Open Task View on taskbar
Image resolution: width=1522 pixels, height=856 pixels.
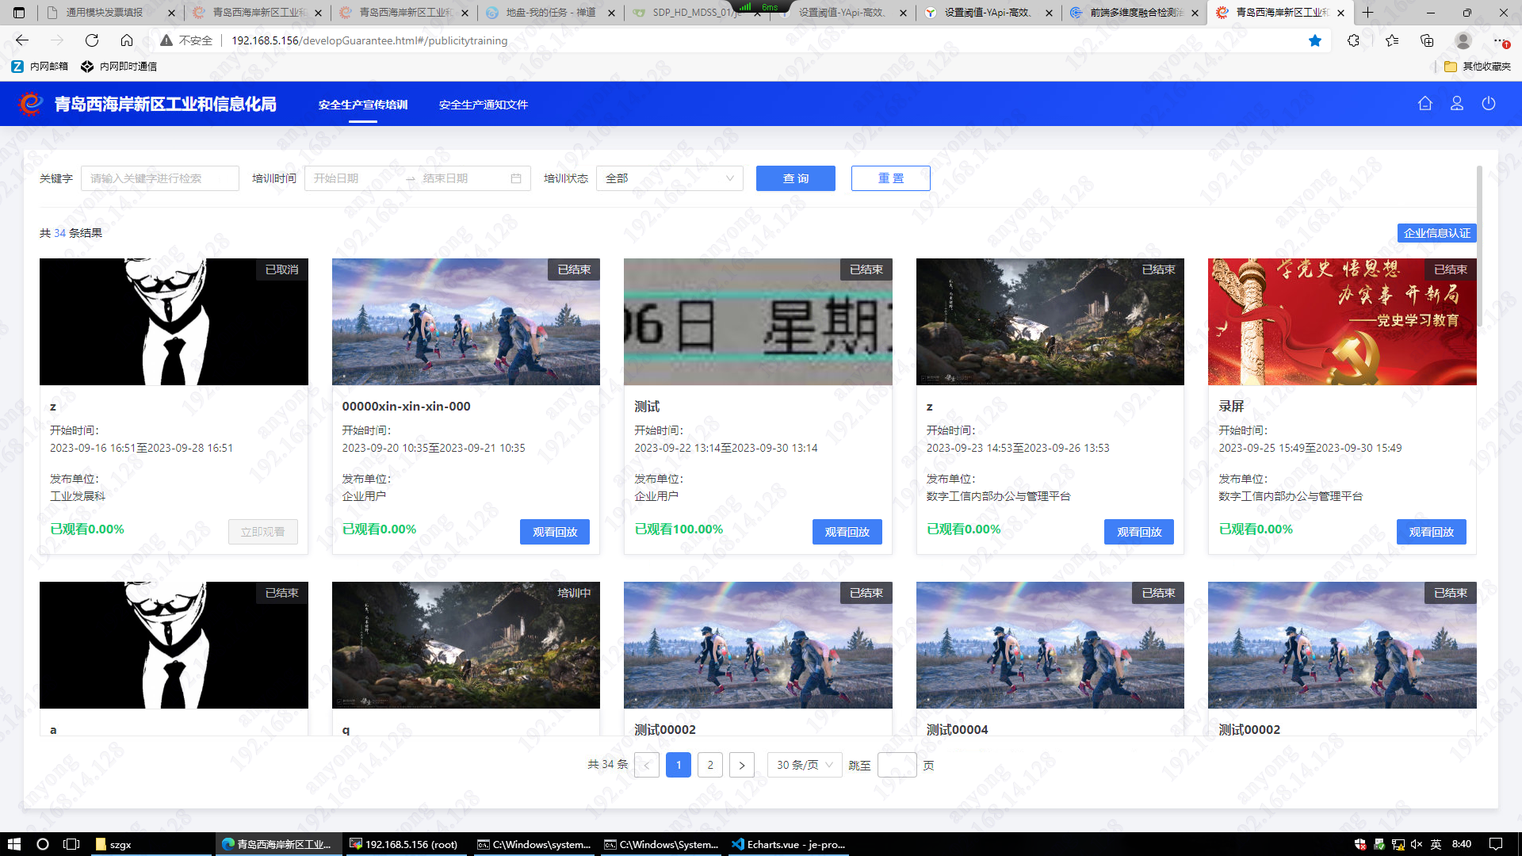(x=71, y=844)
